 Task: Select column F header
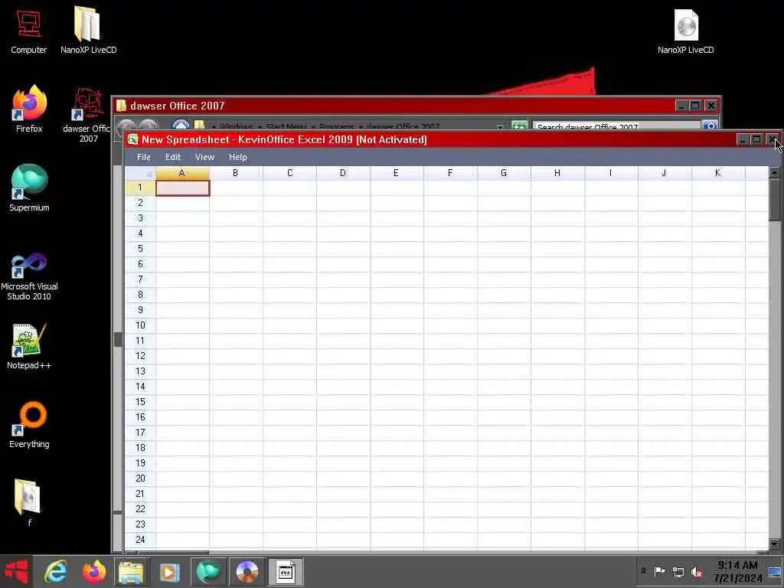click(450, 173)
